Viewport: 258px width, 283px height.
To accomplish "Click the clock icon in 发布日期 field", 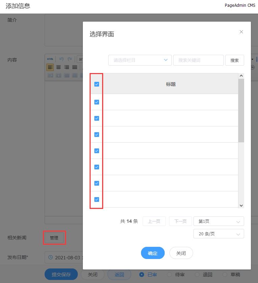I will coord(51,257).
